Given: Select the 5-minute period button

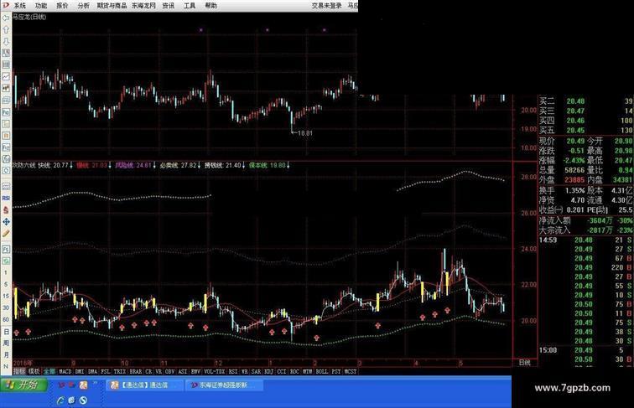Looking at the screenshot, I should pyautogui.click(x=6, y=284).
